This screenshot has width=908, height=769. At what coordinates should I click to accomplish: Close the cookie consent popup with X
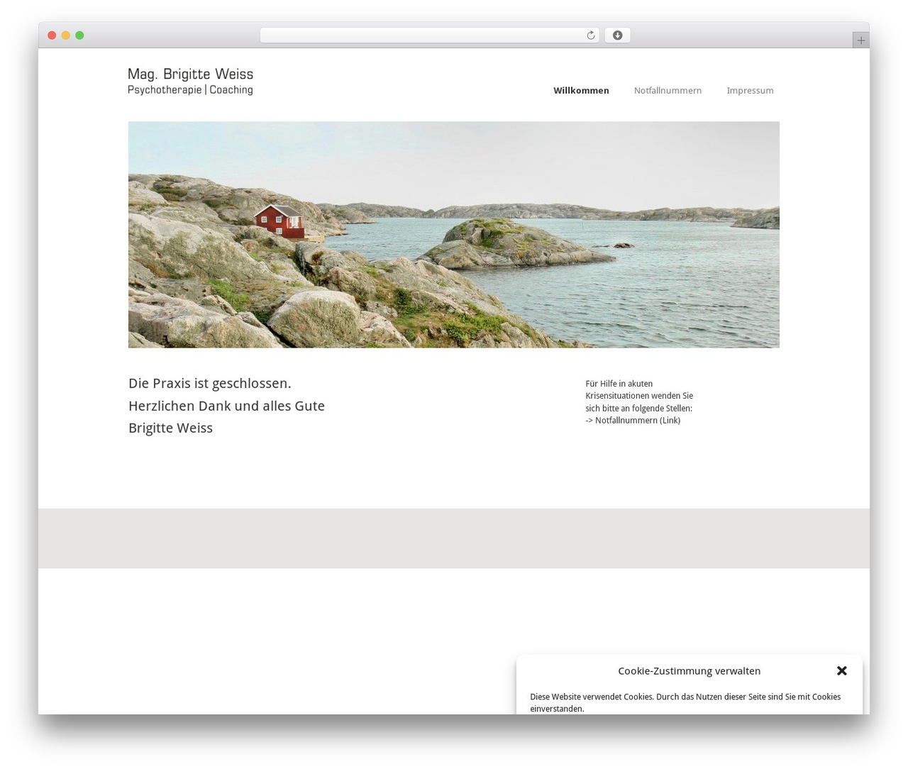pos(842,670)
